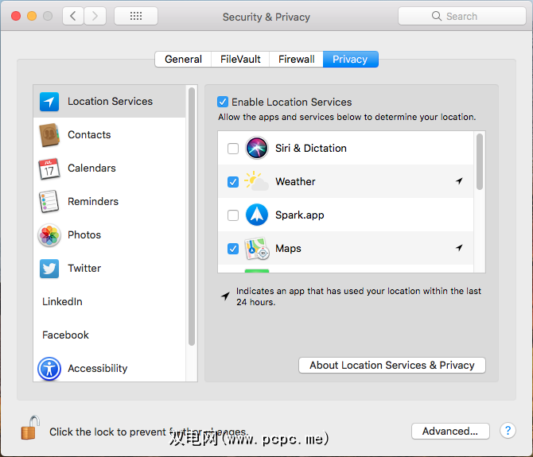The image size is (533, 457).
Task: Open About Location Services & Privacy
Action: click(392, 366)
